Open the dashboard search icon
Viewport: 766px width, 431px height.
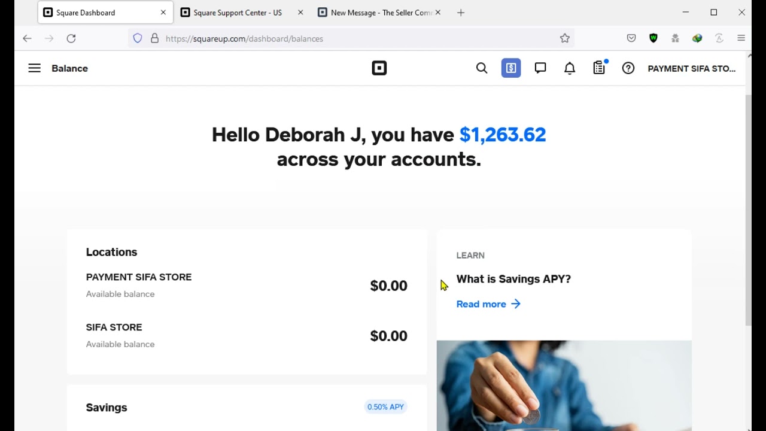click(x=482, y=68)
